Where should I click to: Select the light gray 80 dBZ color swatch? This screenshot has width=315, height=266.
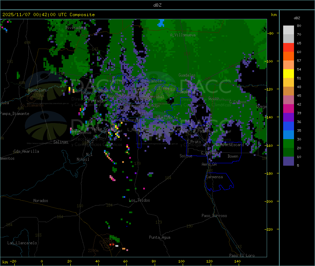click(288, 30)
